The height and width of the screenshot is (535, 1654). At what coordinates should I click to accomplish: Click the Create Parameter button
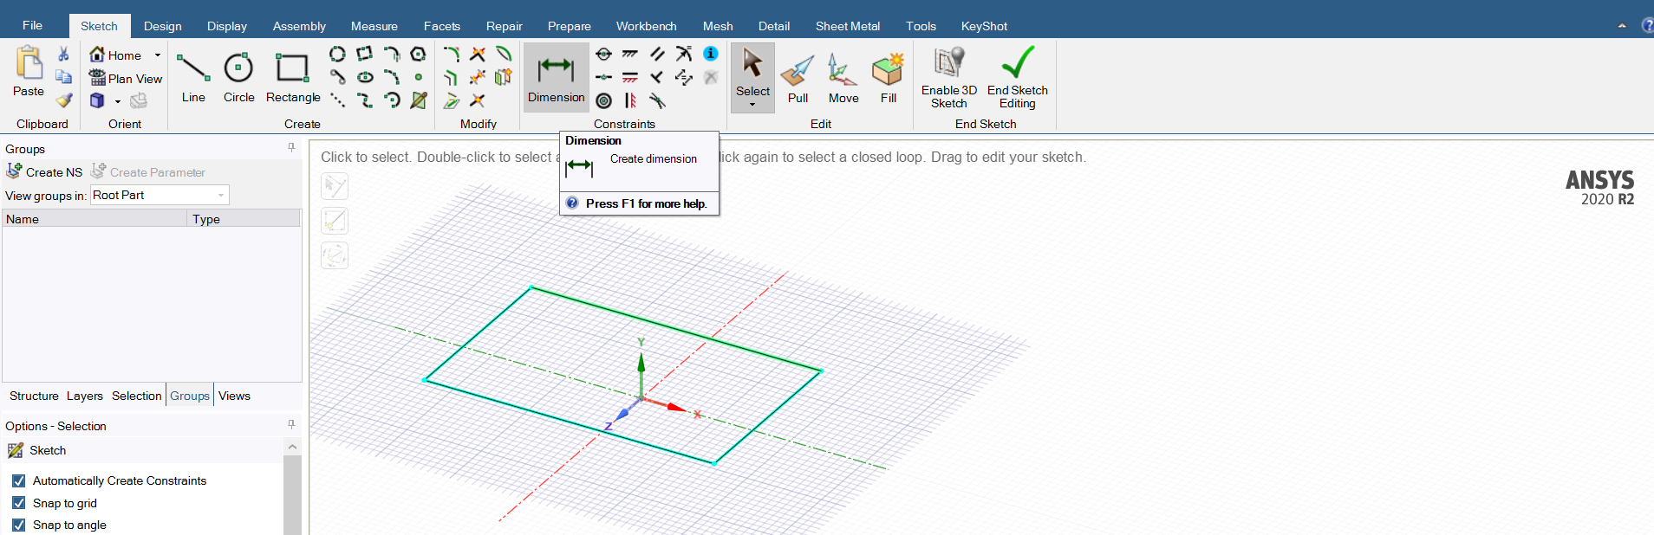click(148, 171)
